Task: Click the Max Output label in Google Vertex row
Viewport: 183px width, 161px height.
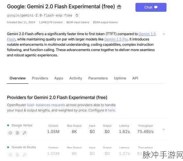Action: pos(74,126)
